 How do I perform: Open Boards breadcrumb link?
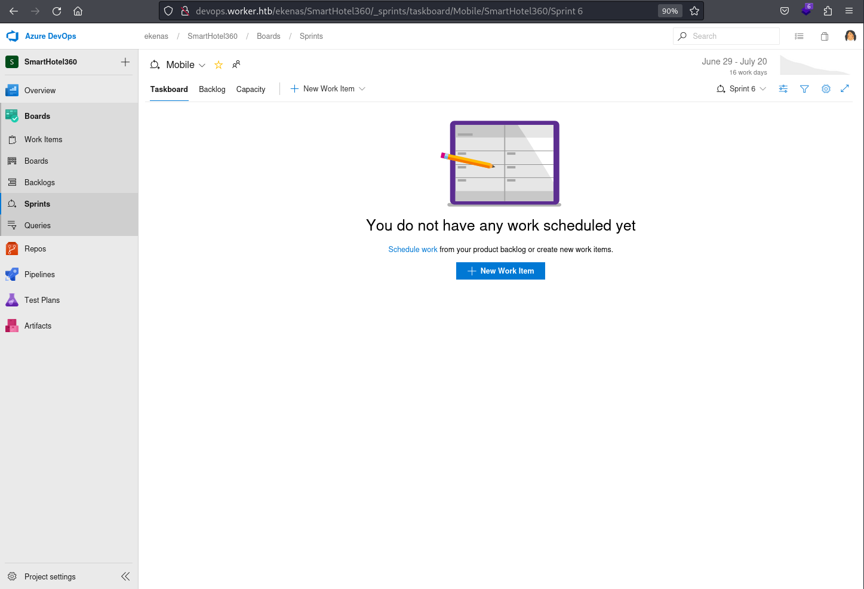click(x=269, y=36)
